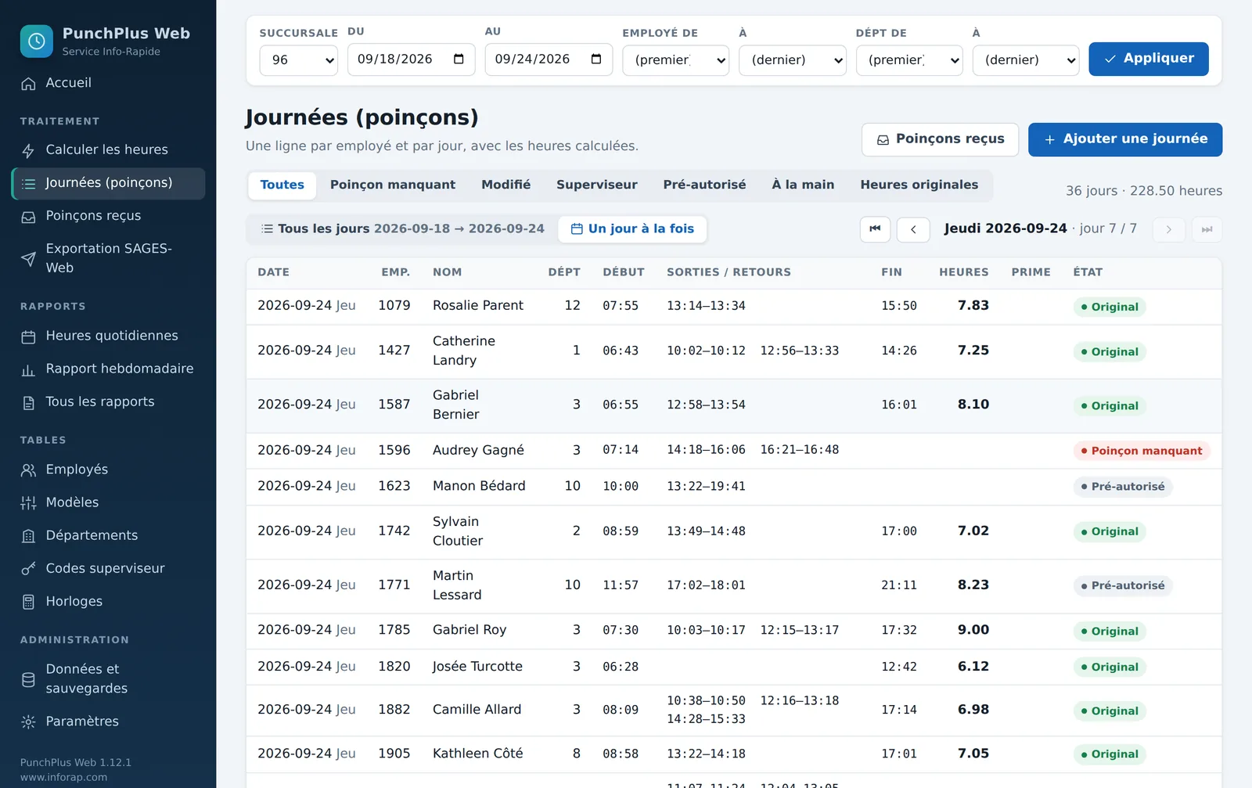Image resolution: width=1252 pixels, height=788 pixels.
Task: Open www.inforap.com link in sidebar footer
Action: point(63,777)
